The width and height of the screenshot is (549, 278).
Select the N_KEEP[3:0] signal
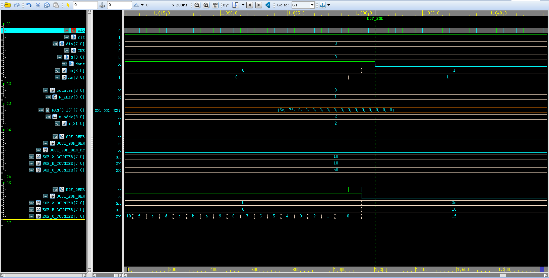coord(71,97)
